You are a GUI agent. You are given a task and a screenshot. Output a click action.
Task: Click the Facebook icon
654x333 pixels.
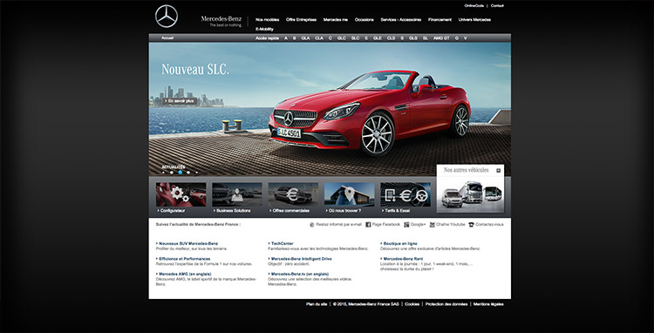[x=368, y=225]
